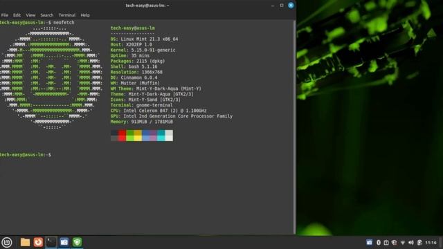This screenshot has width=443, height=249.
Task: Open the screenshot app in taskbar
Action: (64, 242)
